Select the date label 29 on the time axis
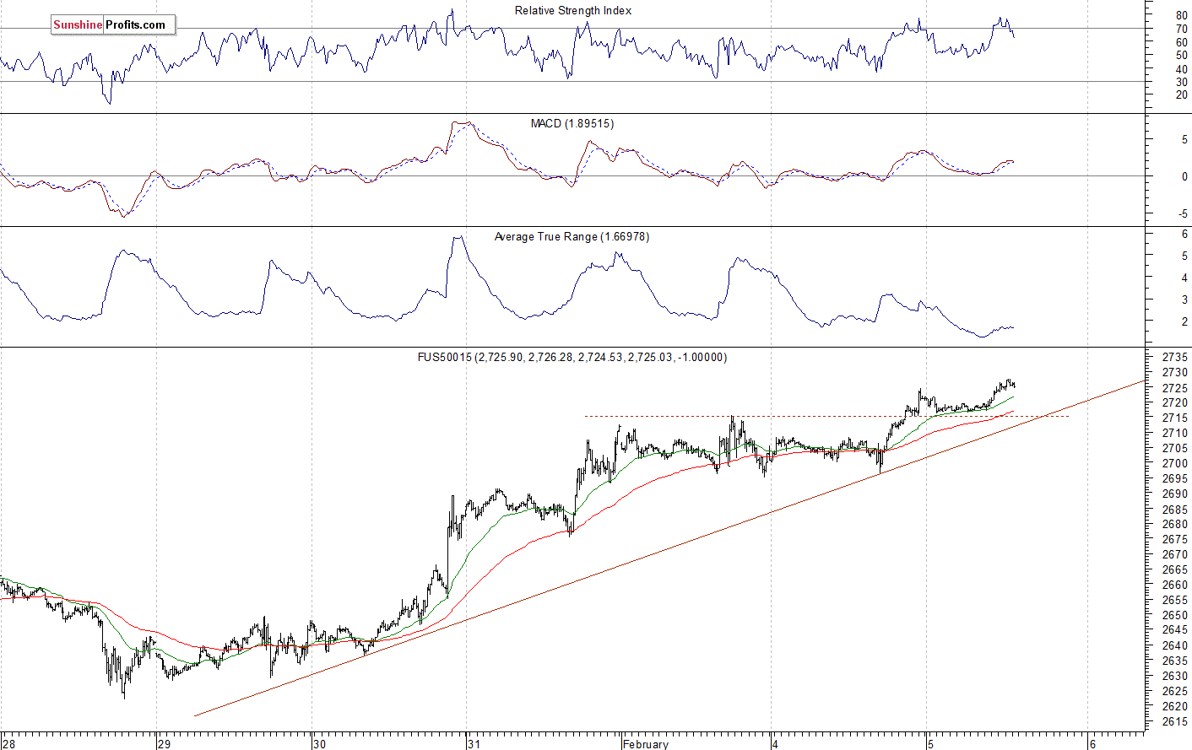Image resolution: width=1192 pixels, height=750 pixels. [165, 744]
